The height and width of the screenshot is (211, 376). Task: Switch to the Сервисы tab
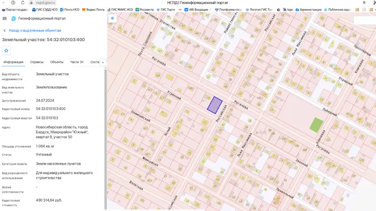point(36,62)
